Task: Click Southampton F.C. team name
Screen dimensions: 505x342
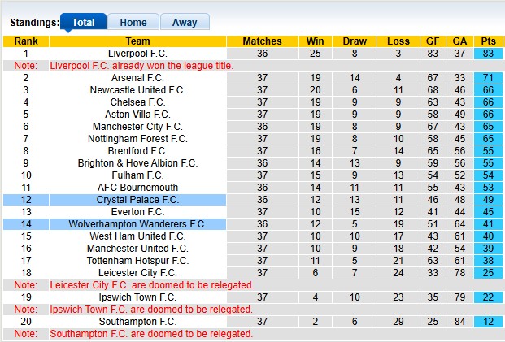Action: coord(137,322)
